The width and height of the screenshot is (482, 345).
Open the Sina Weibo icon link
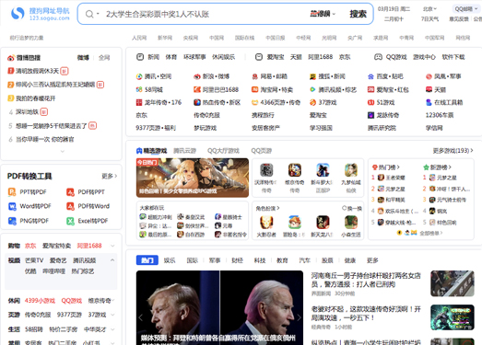(x=197, y=76)
